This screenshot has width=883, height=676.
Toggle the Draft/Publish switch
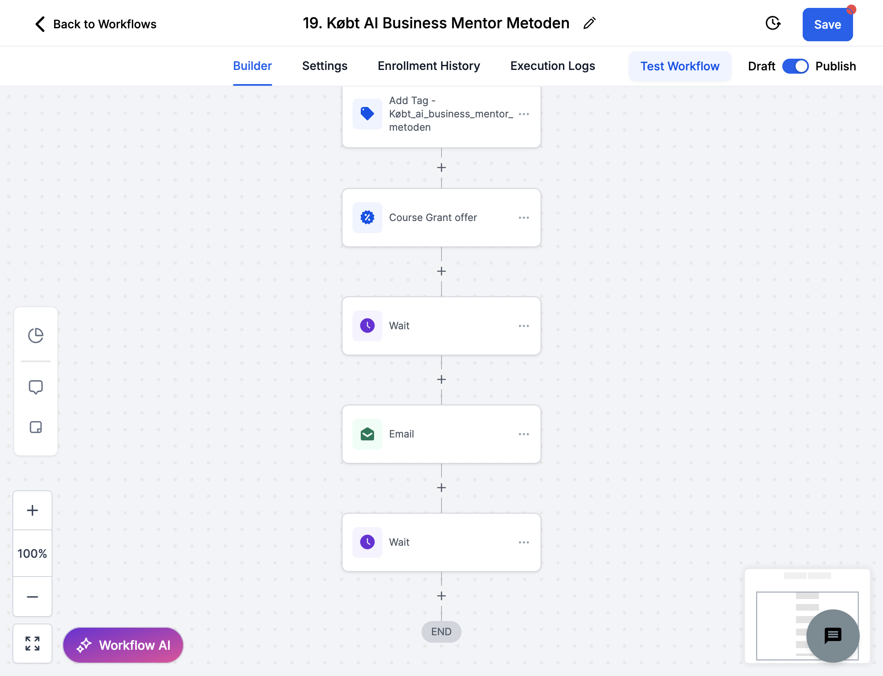pos(795,66)
